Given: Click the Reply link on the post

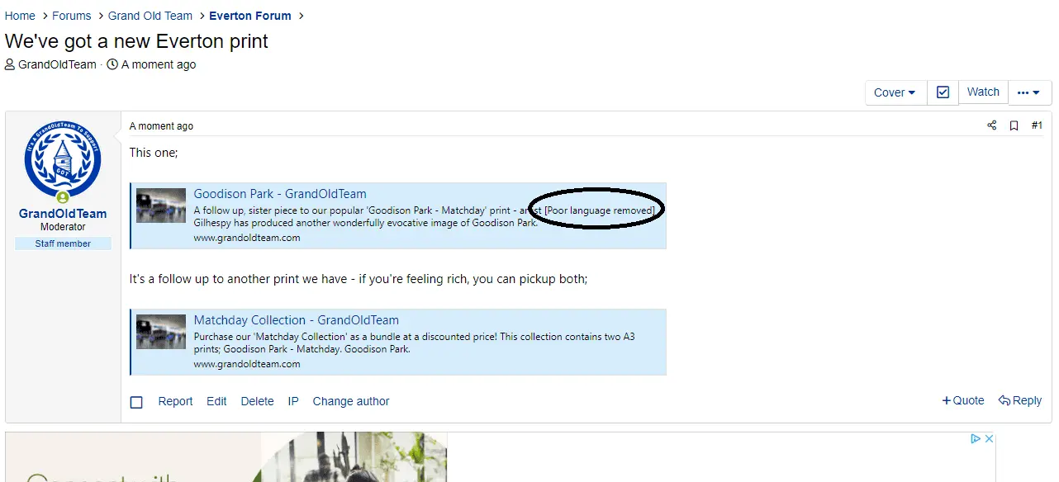Looking at the screenshot, I should pyautogui.click(x=1020, y=400).
